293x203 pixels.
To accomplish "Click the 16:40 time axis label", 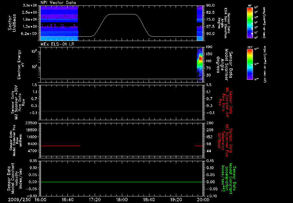I will pyautogui.click(x=68, y=200).
